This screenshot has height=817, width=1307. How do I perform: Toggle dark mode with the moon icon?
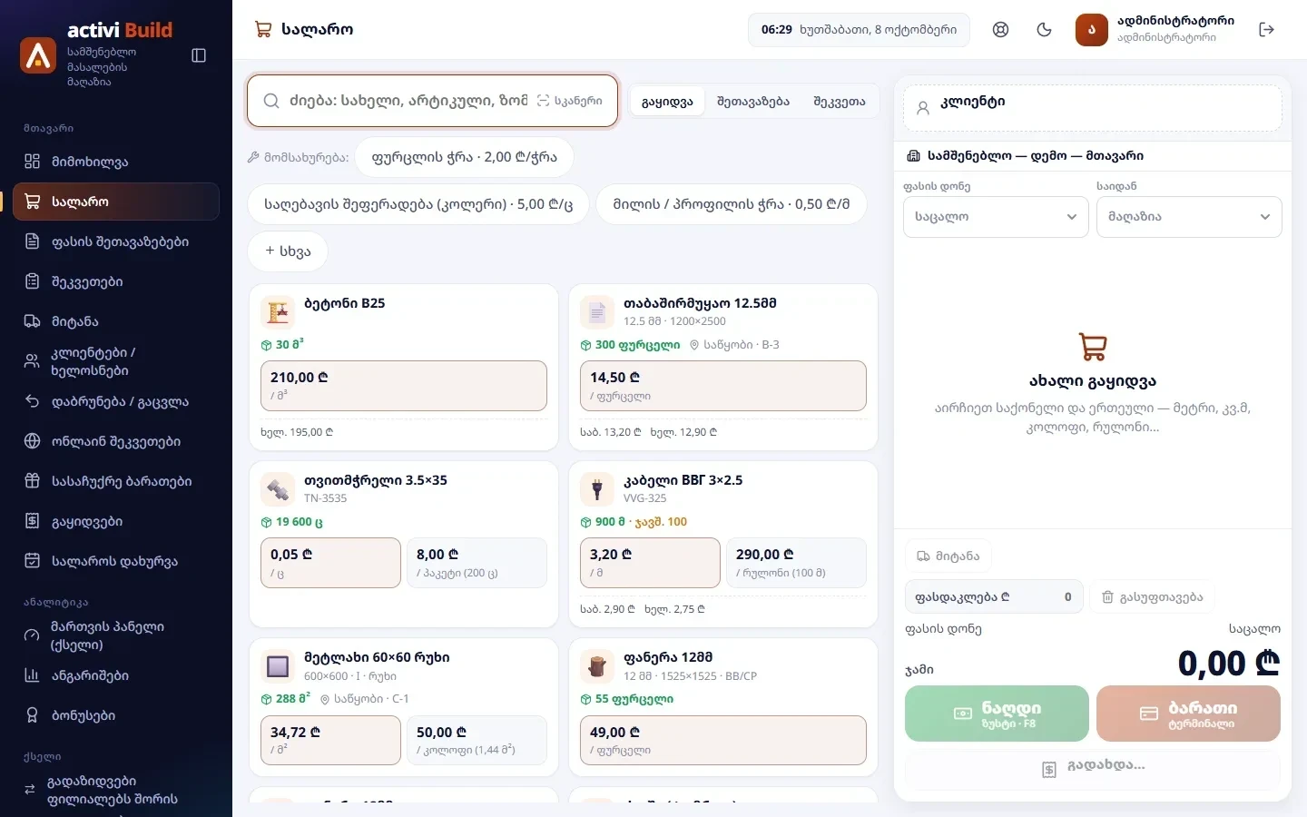click(x=1044, y=29)
